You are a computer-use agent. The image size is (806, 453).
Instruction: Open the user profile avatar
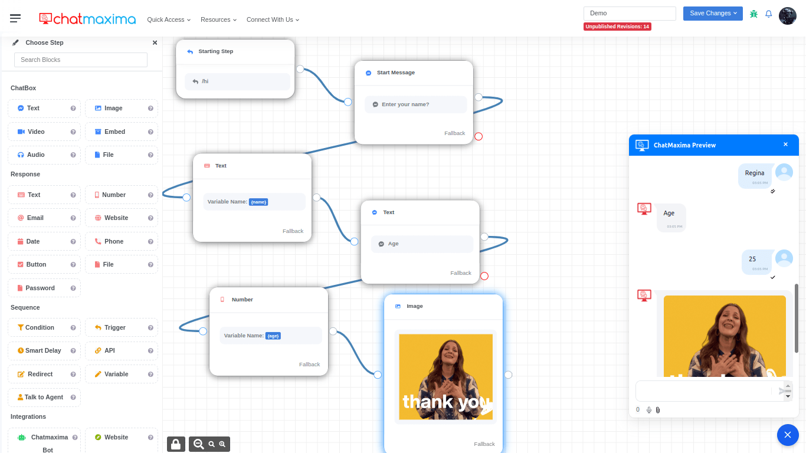pyautogui.click(x=787, y=16)
